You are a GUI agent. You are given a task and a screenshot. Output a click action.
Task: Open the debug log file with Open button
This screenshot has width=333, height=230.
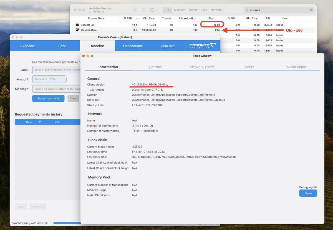(x=308, y=193)
